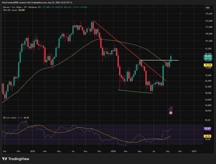Viewport: 216px width, 164px height.
Task: Click the 2027 time axis label
Action: tap(194, 151)
